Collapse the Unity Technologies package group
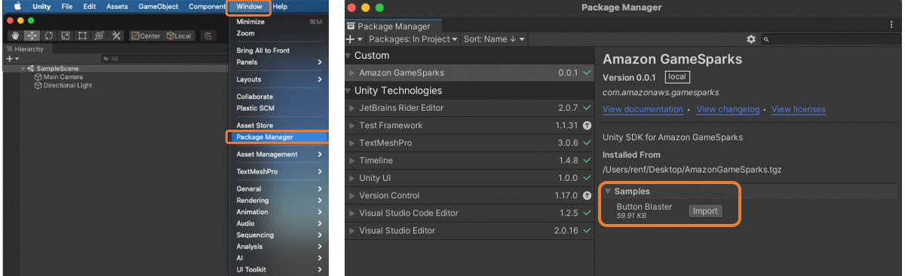Screen dimensions: 905x276 point(348,90)
